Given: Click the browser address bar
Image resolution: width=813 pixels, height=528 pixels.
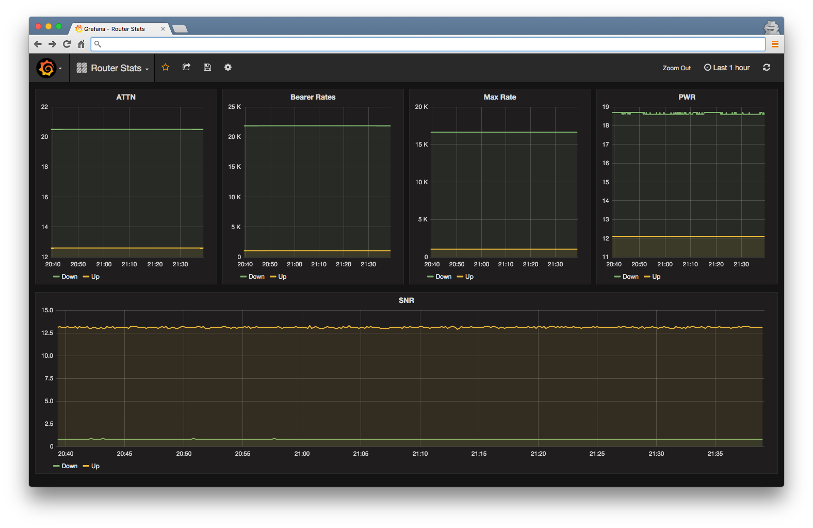Looking at the screenshot, I should [x=428, y=44].
